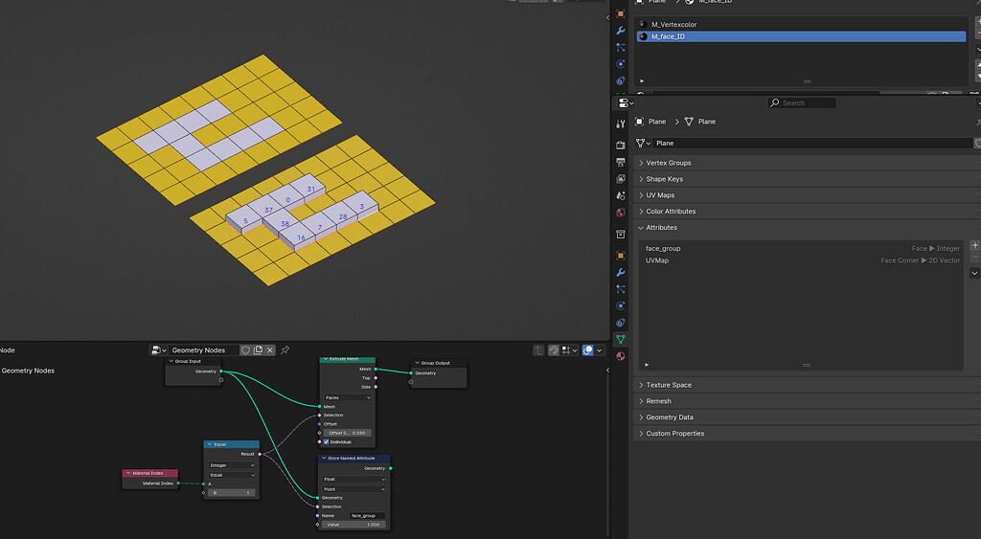Open the Scene properties tab
This screenshot has width=981, height=539.
[x=621, y=195]
